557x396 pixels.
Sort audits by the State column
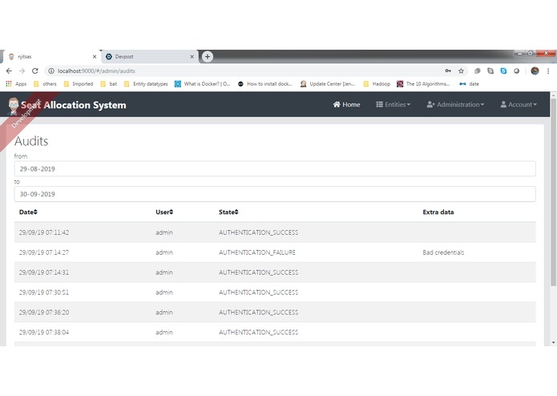point(228,212)
